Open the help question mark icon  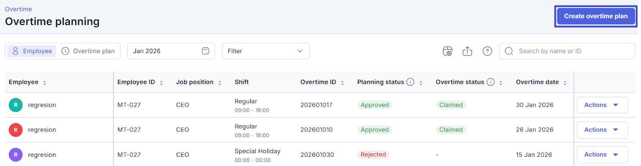pos(487,51)
